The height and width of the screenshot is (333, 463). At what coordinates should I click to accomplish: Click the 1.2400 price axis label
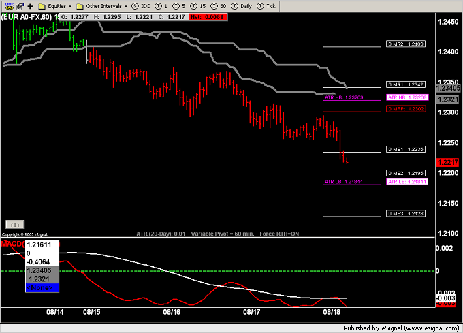pos(448,52)
